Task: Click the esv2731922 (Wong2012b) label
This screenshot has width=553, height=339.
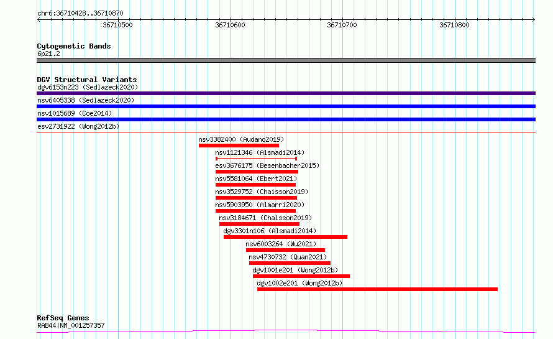Action: pos(78,126)
